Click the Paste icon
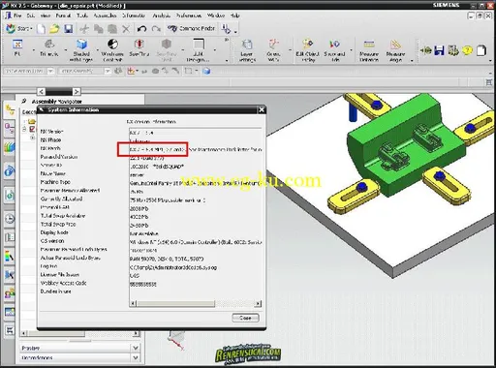The height and width of the screenshot is (368, 496). [x=112, y=29]
